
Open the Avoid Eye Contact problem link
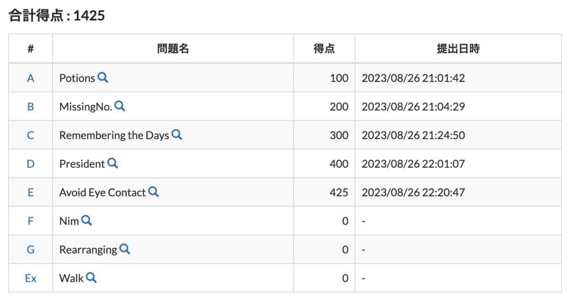tap(102, 192)
